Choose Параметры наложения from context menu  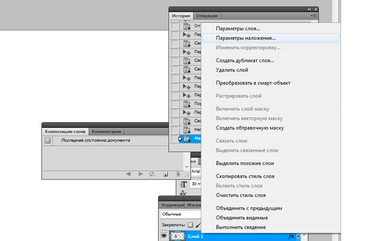245,38
